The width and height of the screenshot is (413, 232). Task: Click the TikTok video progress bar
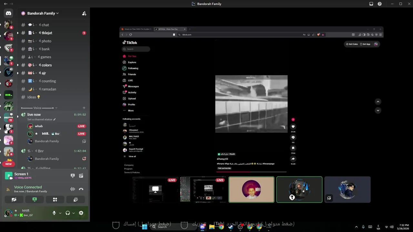pos(252,172)
